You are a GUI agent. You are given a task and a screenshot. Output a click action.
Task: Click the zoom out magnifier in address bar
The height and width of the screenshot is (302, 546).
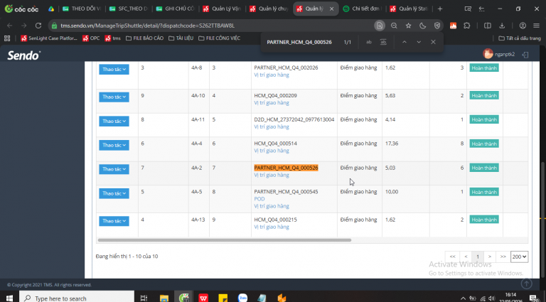[x=394, y=26]
